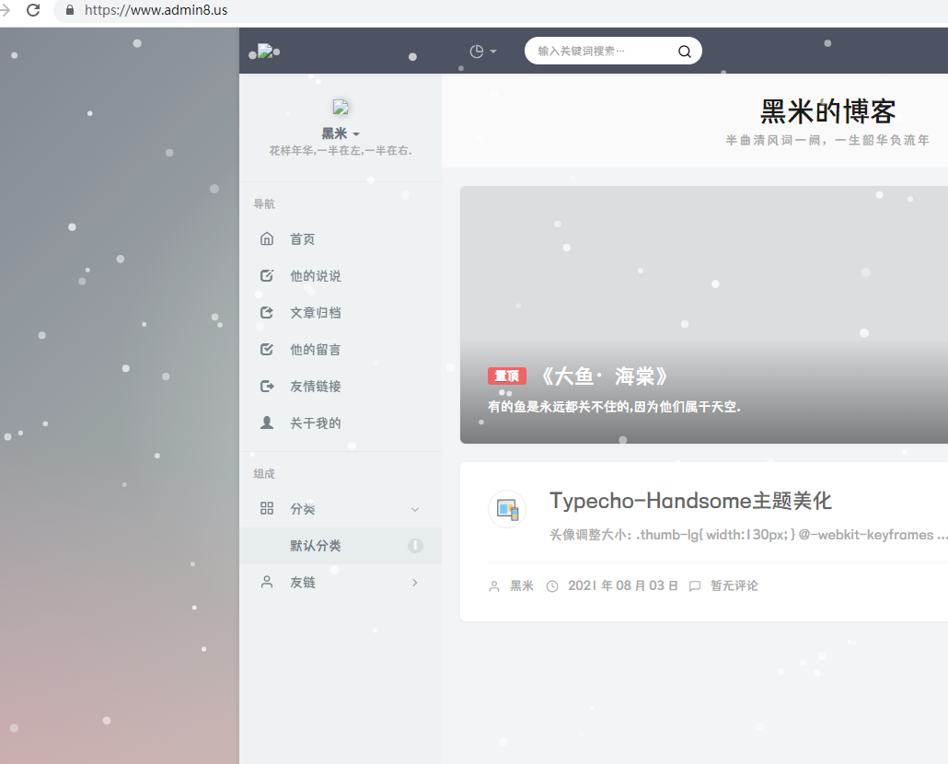Click the 关于我的 person icon
Viewport: 948px width, 764px height.
[267, 423]
